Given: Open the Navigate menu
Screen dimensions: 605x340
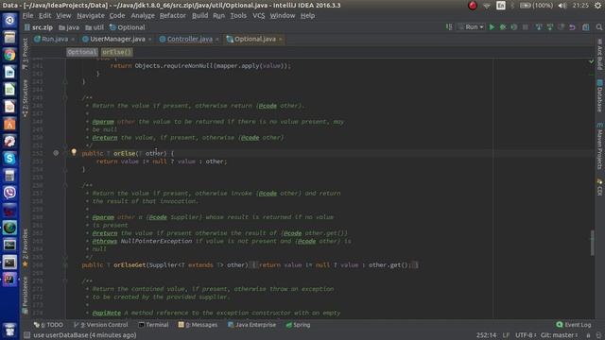Looking at the screenshot, I should pyautogui.click(x=91, y=16).
